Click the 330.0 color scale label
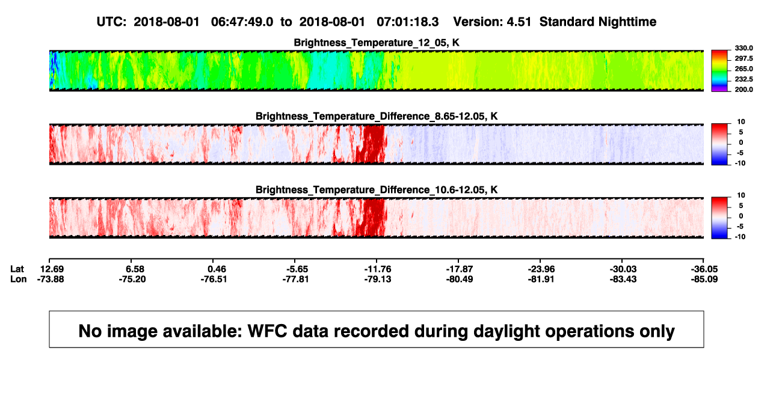The height and width of the screenshot is (401, 782). pos(744,48)
